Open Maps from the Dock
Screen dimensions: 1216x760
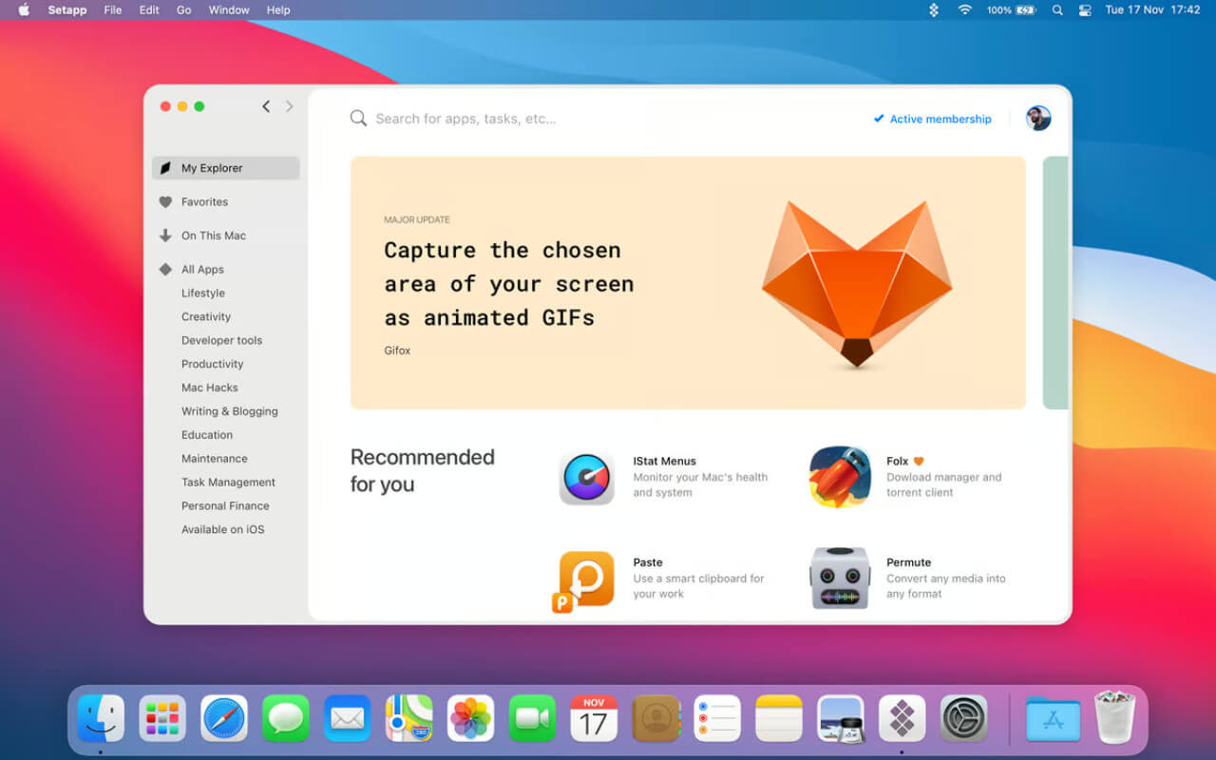coord(409,718)
